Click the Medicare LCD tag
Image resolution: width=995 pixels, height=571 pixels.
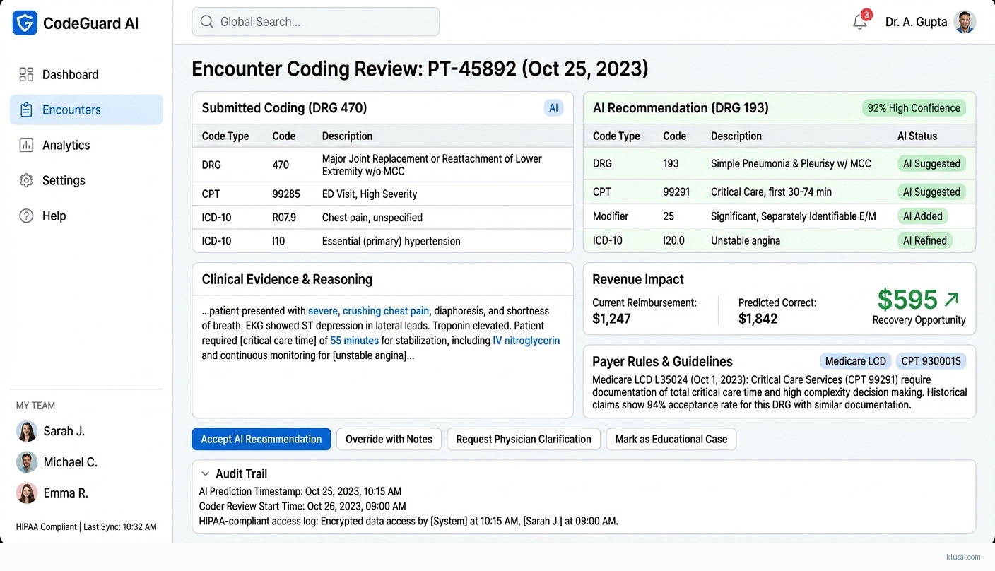pos(855,361)
